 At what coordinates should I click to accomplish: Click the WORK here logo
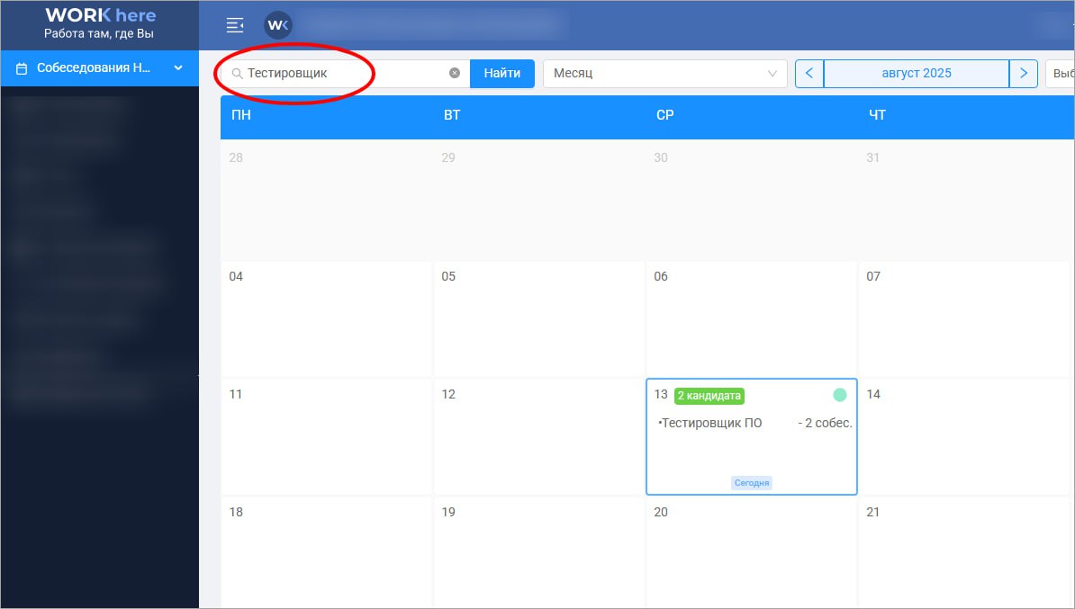[100, 24]
